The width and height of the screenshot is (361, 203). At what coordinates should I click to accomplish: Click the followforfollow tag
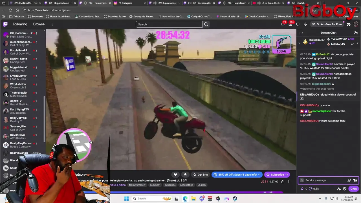point(137,185)
